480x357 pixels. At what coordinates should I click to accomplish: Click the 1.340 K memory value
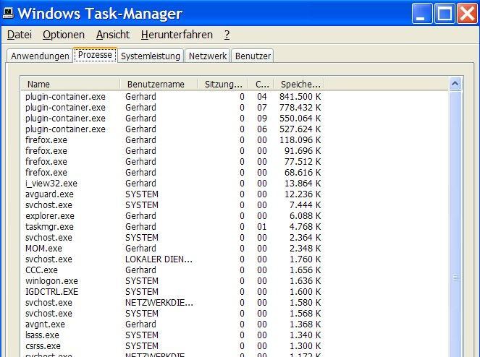(305, 335)
